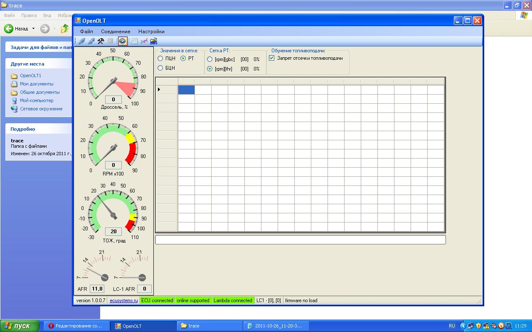Viewport: 532px width, 332px height.
Task: Open settings via hammer and wrench icon
Action: point(101,41)
